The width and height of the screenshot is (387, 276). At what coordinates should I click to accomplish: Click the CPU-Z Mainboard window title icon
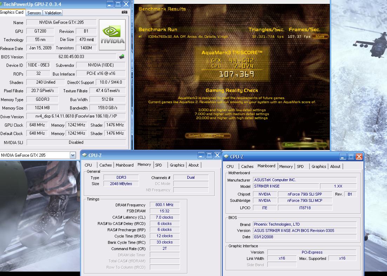pos(226,156)
